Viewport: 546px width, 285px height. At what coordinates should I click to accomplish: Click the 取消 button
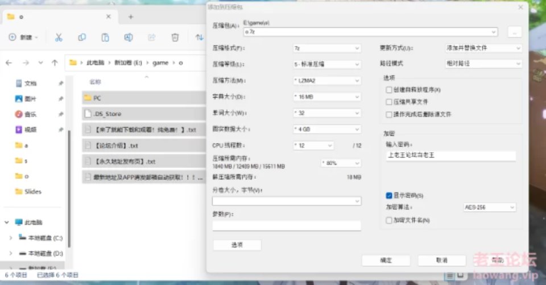tap(441, 260)
